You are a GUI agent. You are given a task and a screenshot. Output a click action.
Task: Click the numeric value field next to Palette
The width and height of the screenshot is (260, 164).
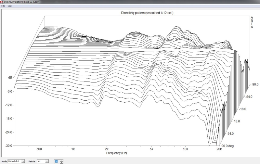[x=57, y=161]
